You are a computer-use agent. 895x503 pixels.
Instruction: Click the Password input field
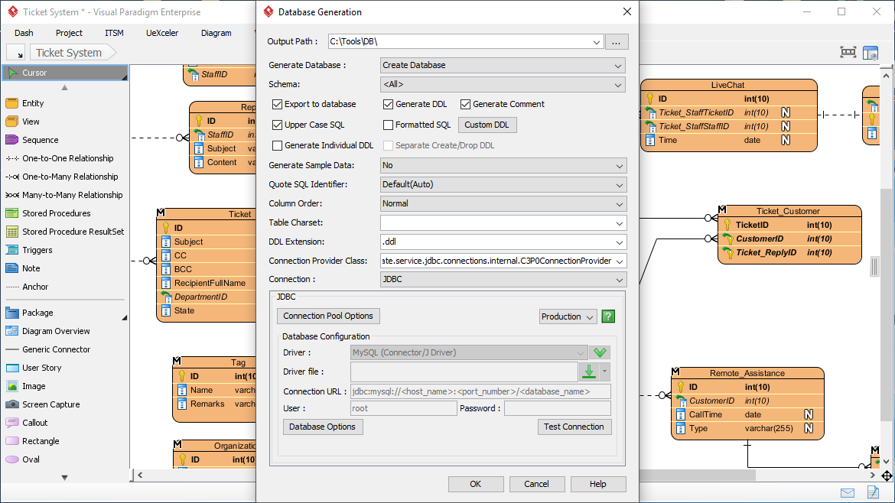pos(558,408)
